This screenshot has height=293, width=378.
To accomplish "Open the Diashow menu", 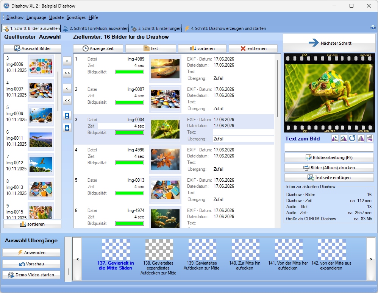I will point(15,17).
